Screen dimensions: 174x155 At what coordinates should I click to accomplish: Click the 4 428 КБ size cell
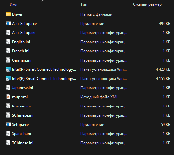[x=163, y=69]
